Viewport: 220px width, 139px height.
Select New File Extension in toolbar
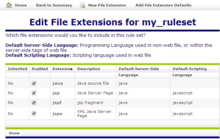click(x=107, y=5)
